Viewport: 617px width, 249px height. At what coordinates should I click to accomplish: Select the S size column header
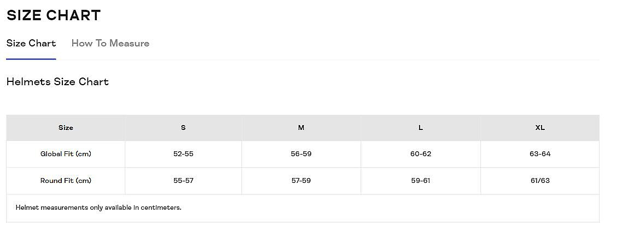(183, 128)
